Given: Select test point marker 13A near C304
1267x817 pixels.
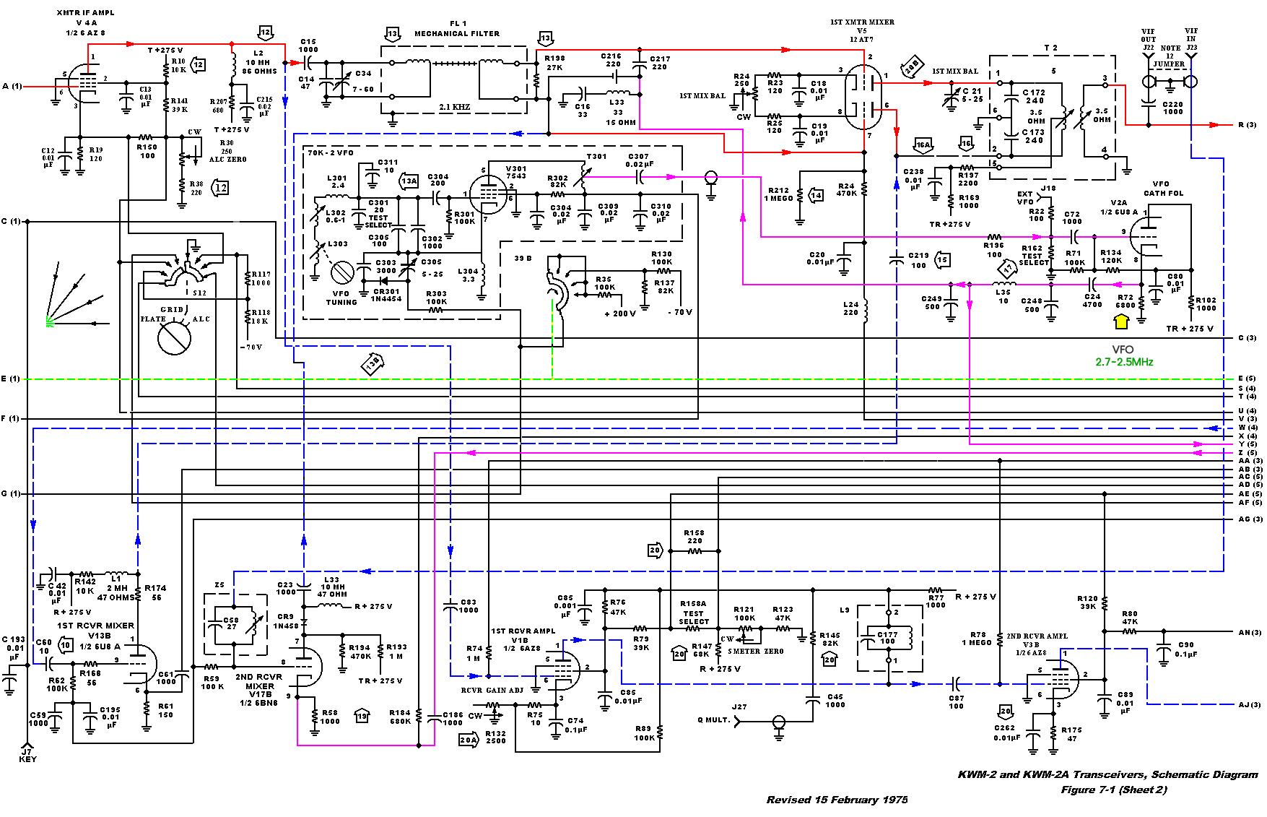Looking at the screenshot, I should tap(409, 181).
